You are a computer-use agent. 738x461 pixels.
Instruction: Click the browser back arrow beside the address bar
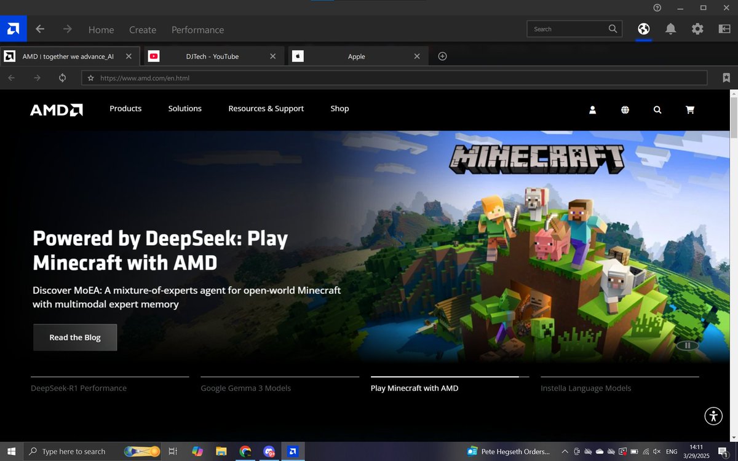pos(11,78)
